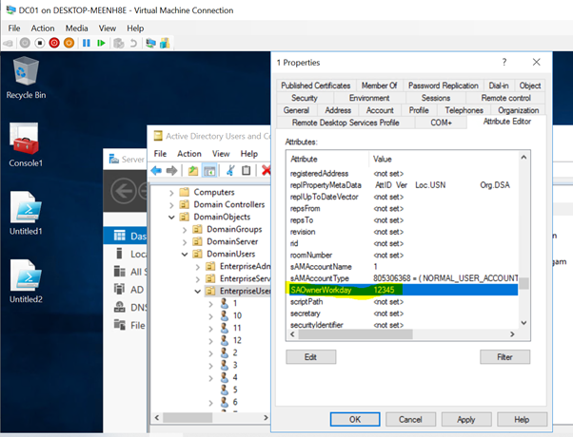The height and width of the screenshot is (437, 573).
Task: Expand user 12 tree node
Action: (211, 341)
